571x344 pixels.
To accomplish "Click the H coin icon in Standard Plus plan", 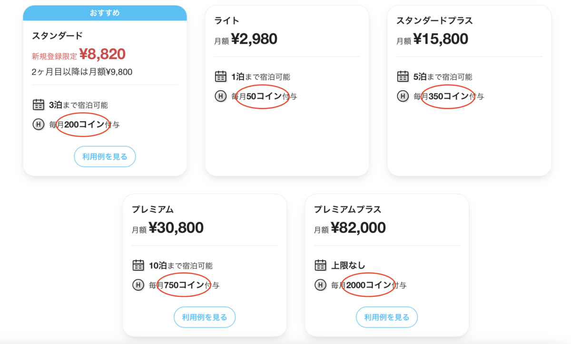I will (x=403, y=96).
